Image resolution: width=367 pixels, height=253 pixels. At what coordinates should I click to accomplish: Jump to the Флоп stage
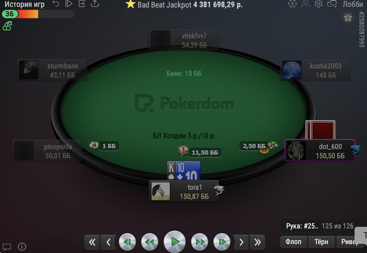coord(293,242)
